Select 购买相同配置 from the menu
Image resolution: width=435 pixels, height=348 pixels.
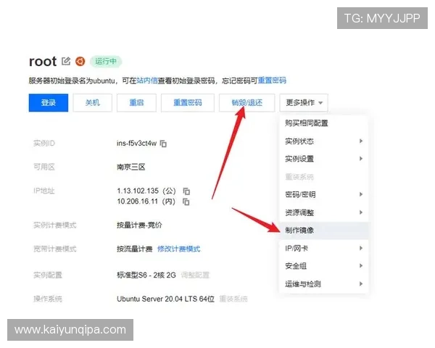(324, 123)
